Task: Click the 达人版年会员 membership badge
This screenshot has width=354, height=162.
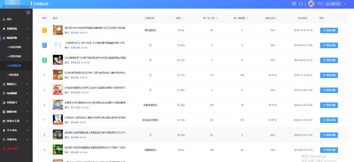Action: pos(333,4)
